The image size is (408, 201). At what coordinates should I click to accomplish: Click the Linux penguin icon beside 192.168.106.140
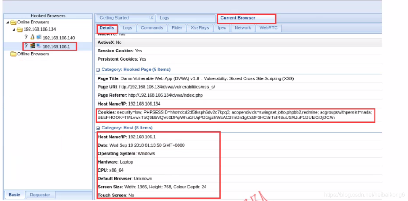click(33, 37)
